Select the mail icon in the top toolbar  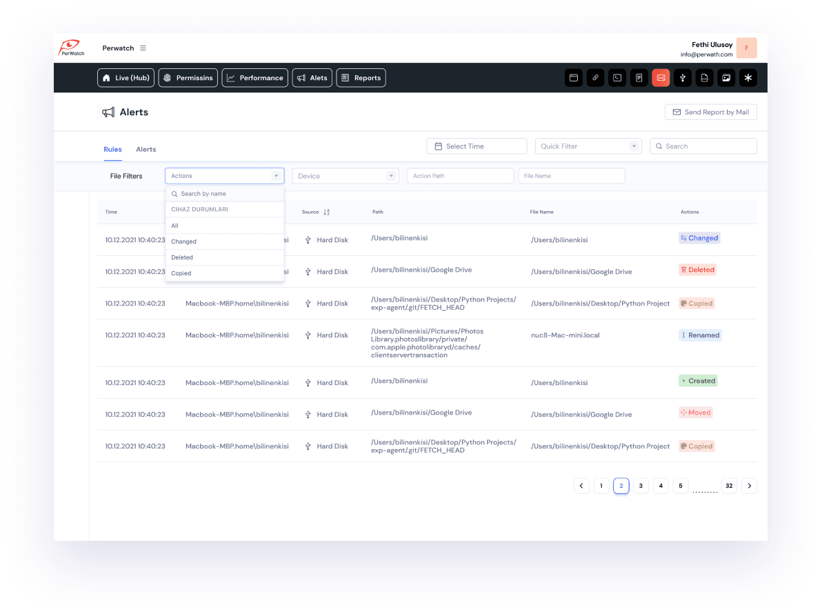click(x=661, y=77)
